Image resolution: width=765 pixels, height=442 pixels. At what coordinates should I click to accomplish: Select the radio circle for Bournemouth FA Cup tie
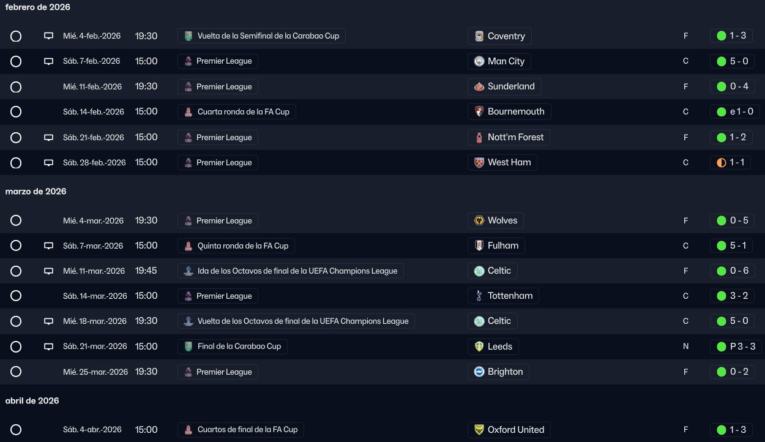click(x=16, y=112)
